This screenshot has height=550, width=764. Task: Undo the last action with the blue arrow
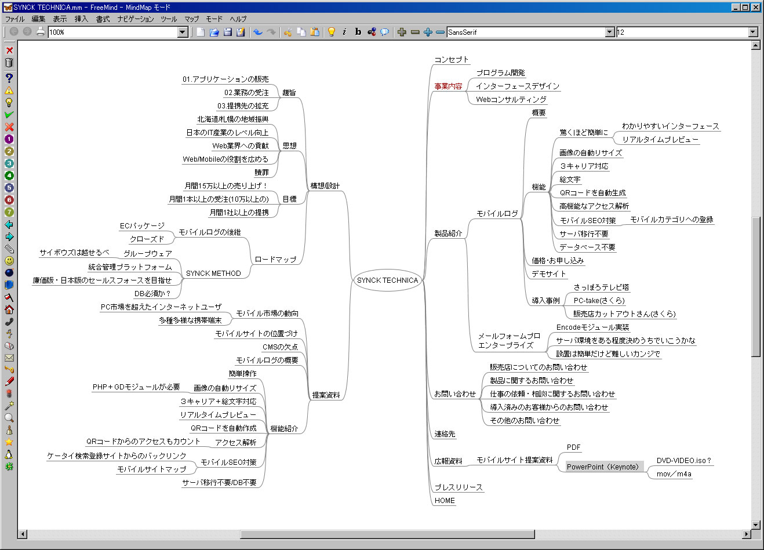coord(258,32)
